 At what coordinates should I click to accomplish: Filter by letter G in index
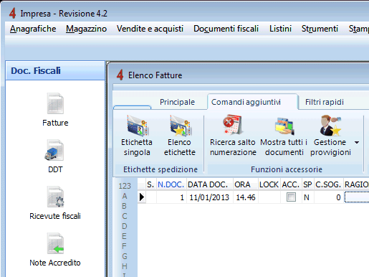[125, 256]
